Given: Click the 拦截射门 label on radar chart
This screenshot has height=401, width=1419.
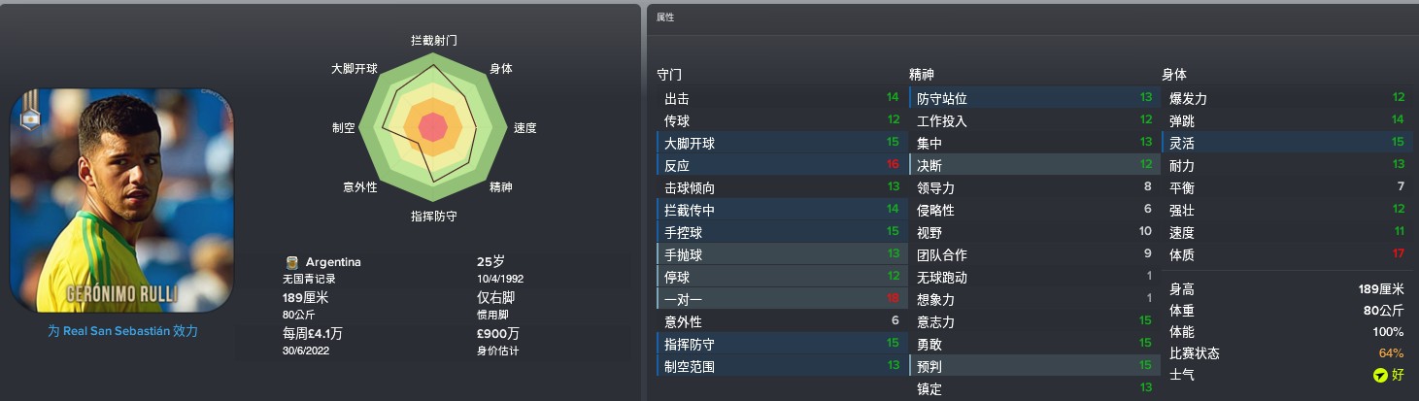Looking at the screenshot, I should click(433, 41).
